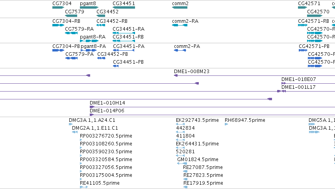Screen dimensions: 335x189
Task: Select BAC clone DME1-008M23
Action: (192, 72)
